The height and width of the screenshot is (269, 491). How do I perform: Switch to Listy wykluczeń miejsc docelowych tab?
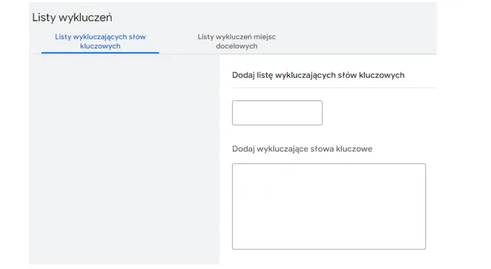(237, 42)
